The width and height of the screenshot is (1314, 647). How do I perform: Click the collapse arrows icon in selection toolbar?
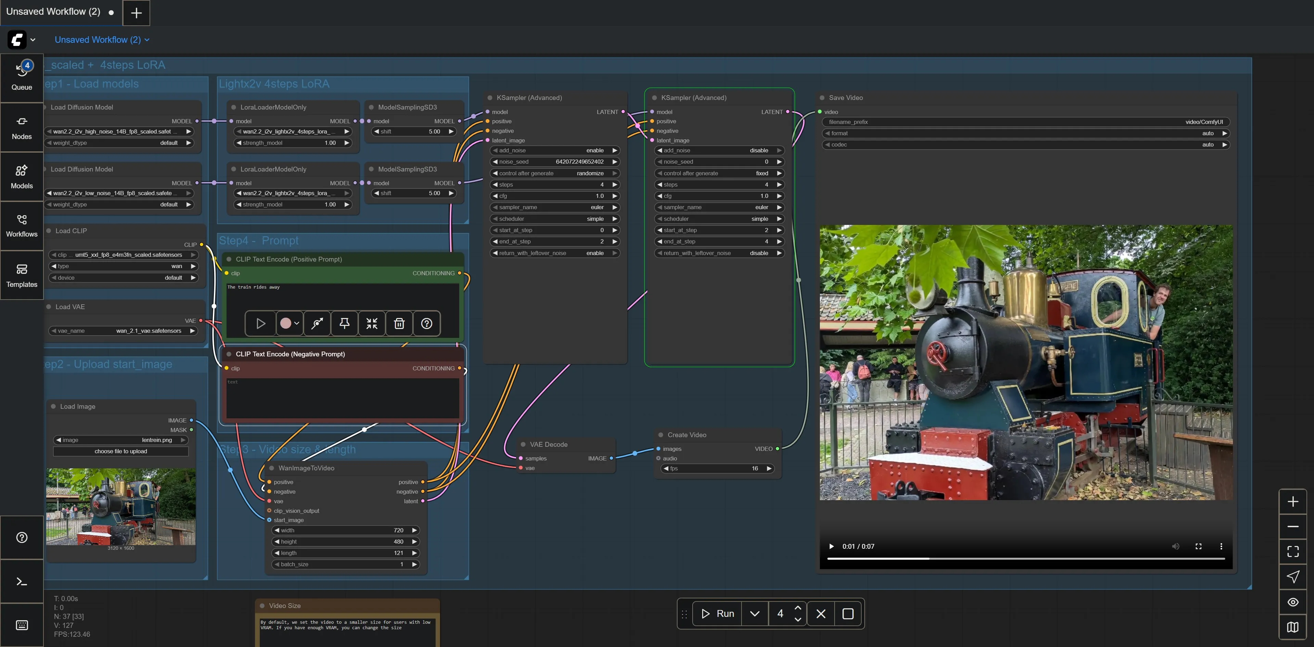tap(372, 323)
